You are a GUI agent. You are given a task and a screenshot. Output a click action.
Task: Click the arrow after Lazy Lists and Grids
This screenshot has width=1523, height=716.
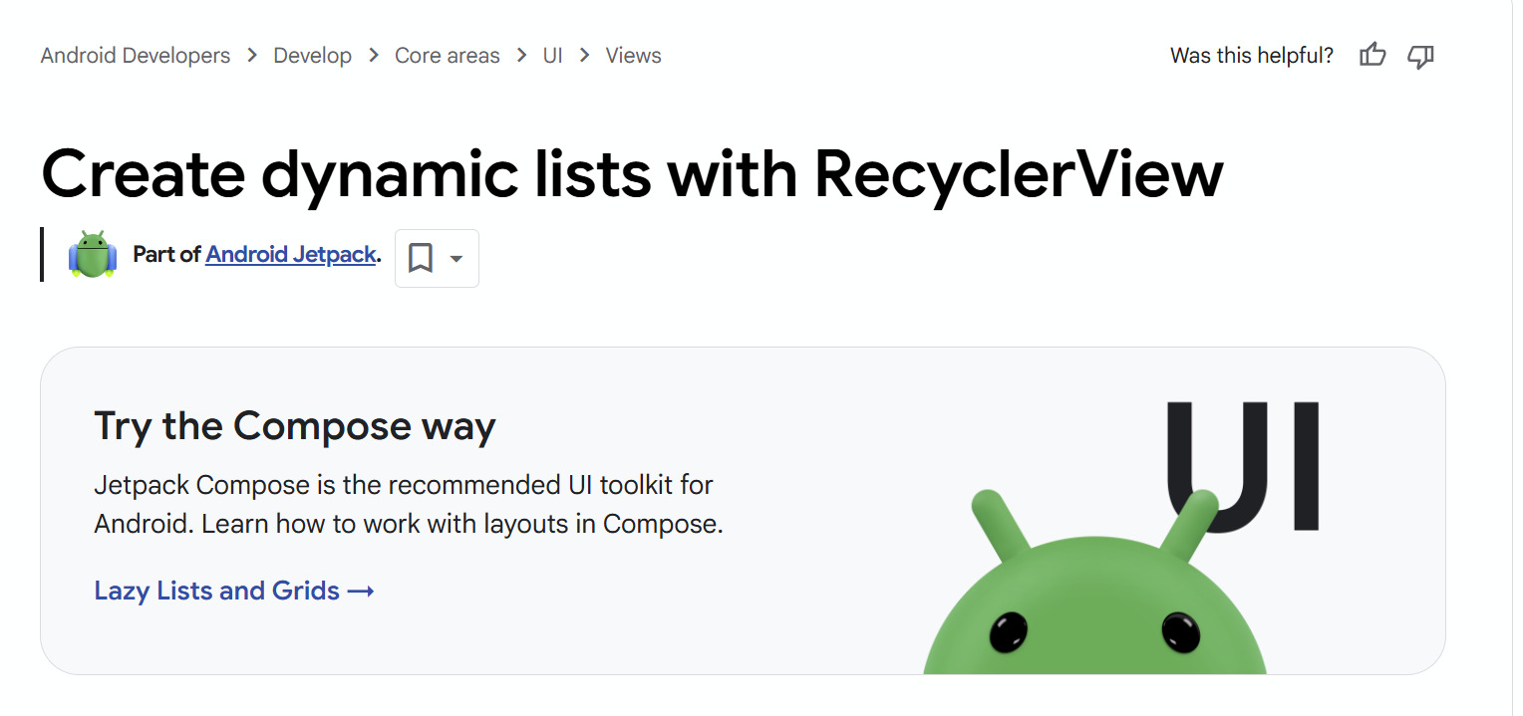pyautogui.click(x=361, y=592)
